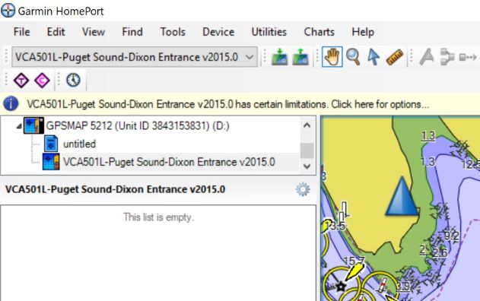Open the gear settings for VCA501L list panel
This screenshot has height=301, width=480.
click(x=303, y=189)
